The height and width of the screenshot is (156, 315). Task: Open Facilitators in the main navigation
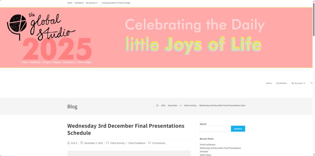tap(282, 83)
